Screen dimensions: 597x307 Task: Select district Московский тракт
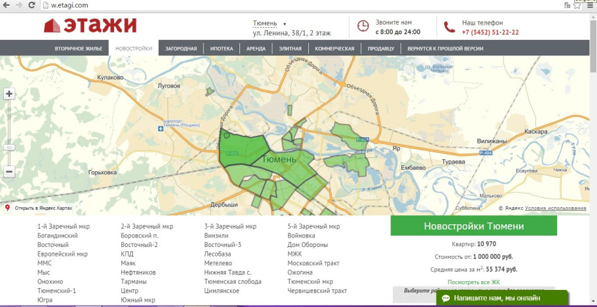[x=313, y=263]
